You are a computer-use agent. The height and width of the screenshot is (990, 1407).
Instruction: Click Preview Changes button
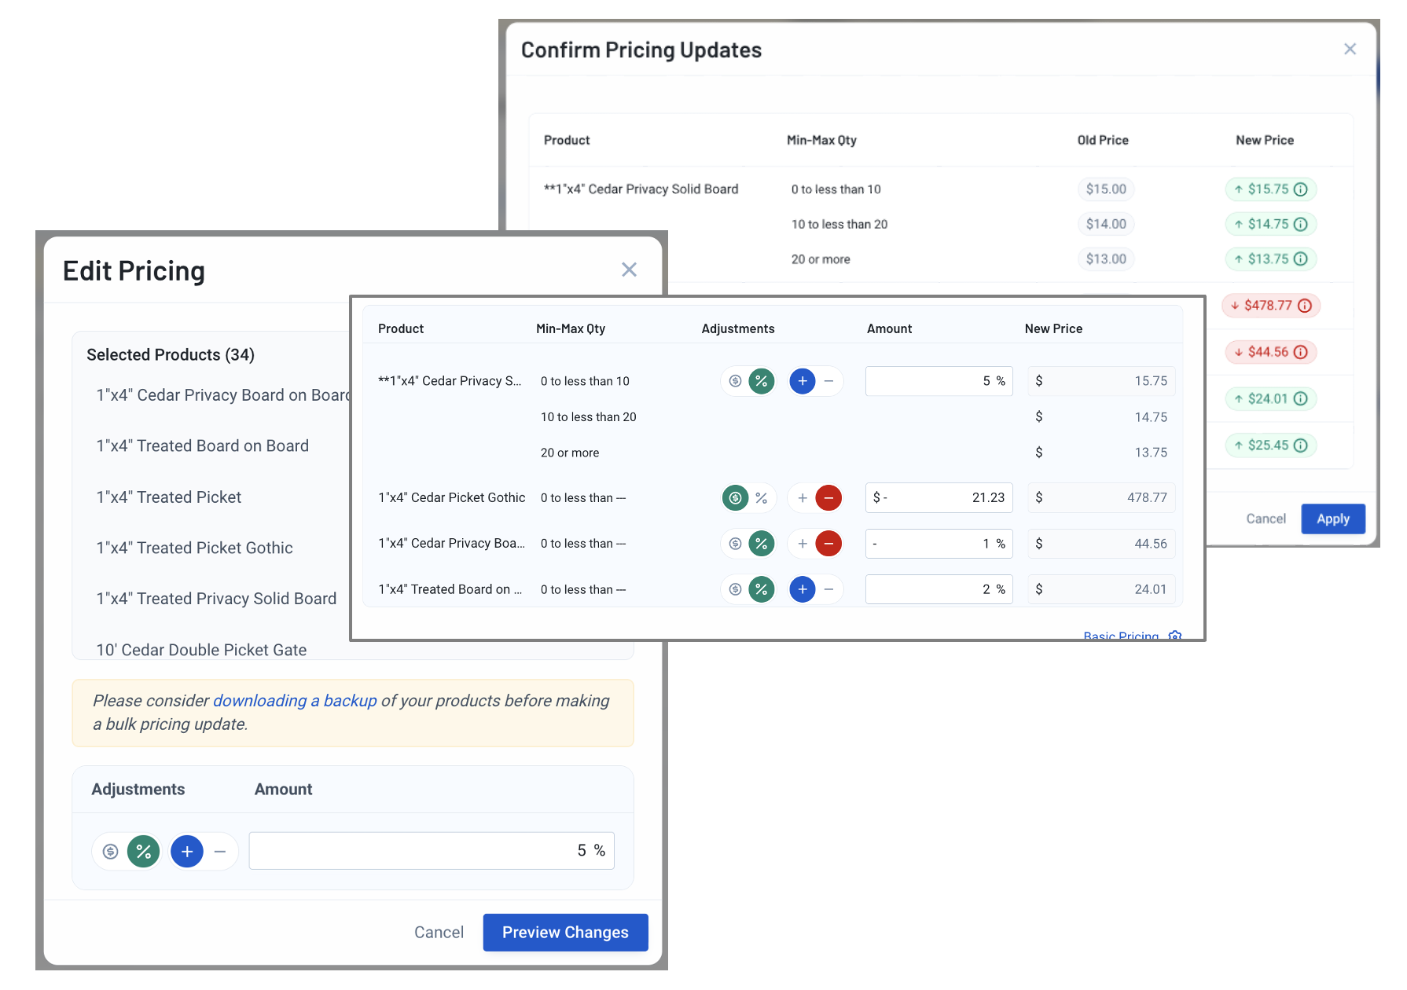click(x=565, y=933)
